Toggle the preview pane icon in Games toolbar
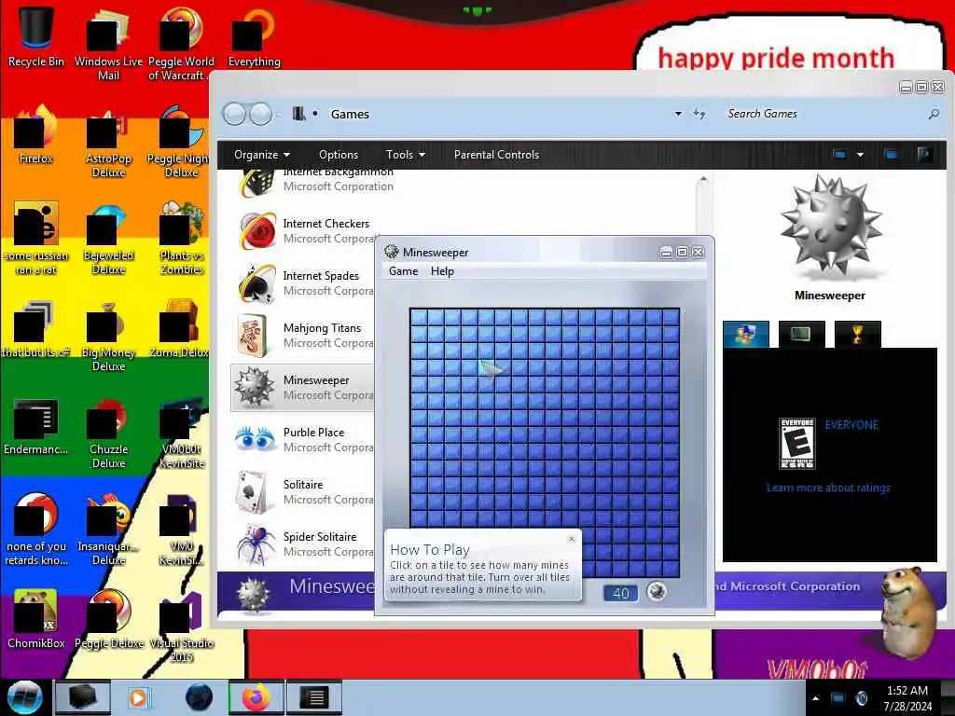The height and width of the screenshot is (716, 955). (x=891, y=155)
